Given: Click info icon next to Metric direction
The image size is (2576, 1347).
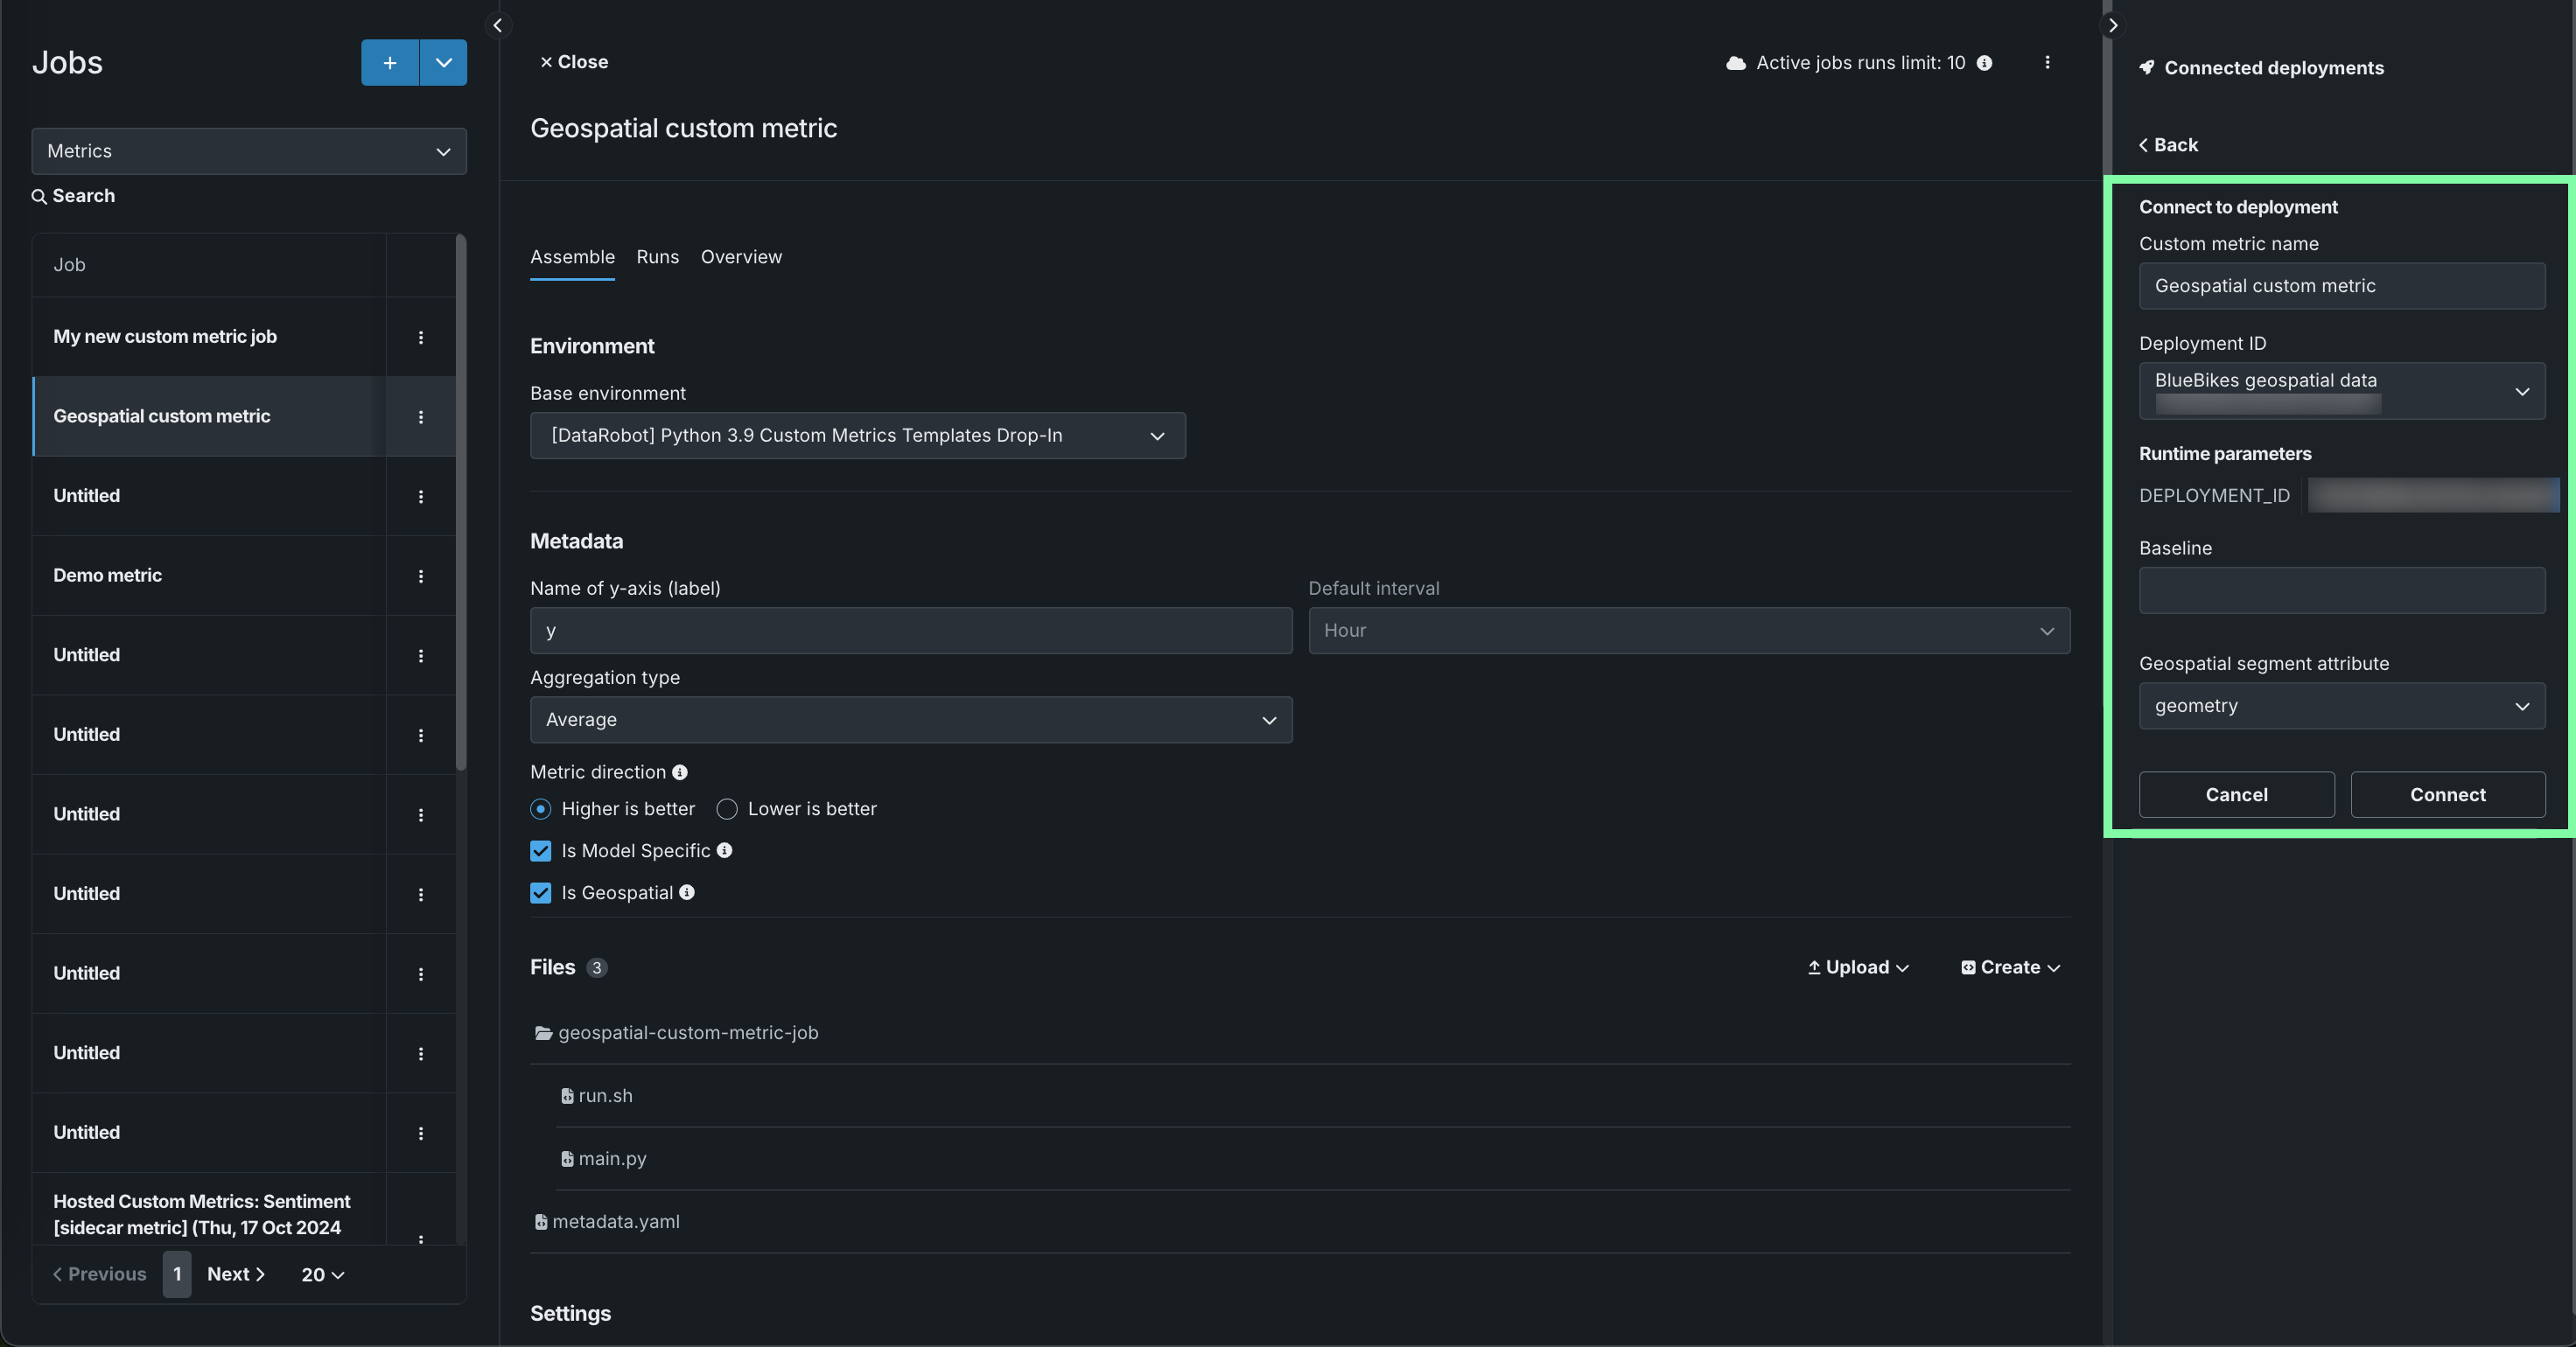Looking at the screenshot, I should pos(680,772).
